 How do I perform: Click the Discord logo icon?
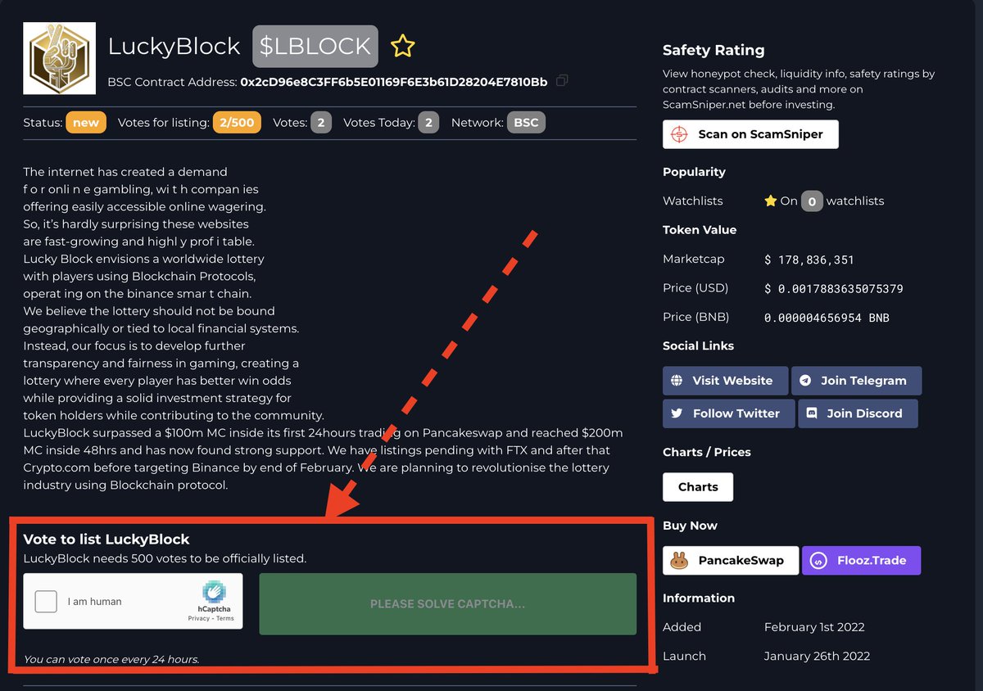[812, 413]
